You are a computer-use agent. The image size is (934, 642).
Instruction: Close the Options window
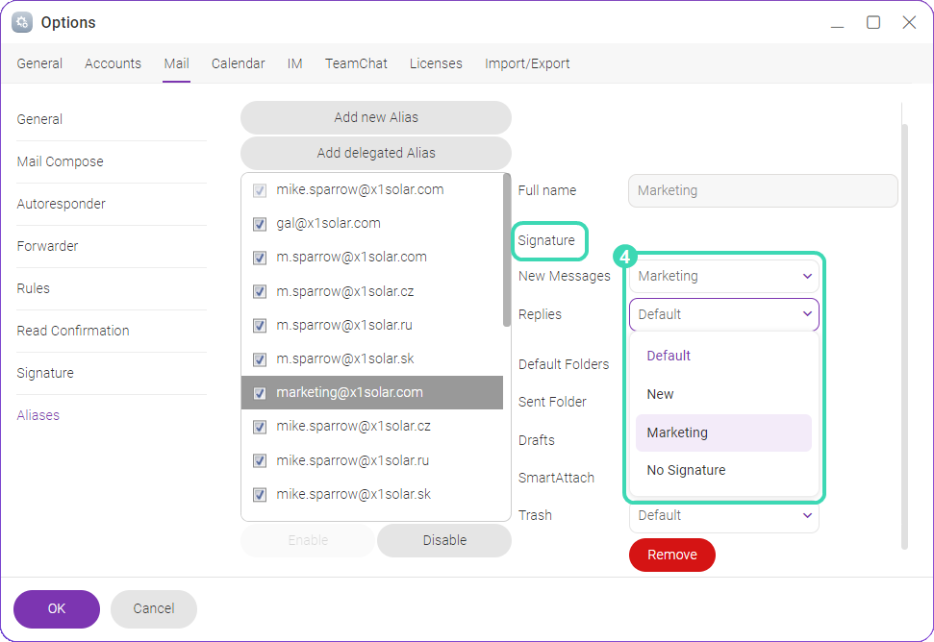[x=909, y=23]
